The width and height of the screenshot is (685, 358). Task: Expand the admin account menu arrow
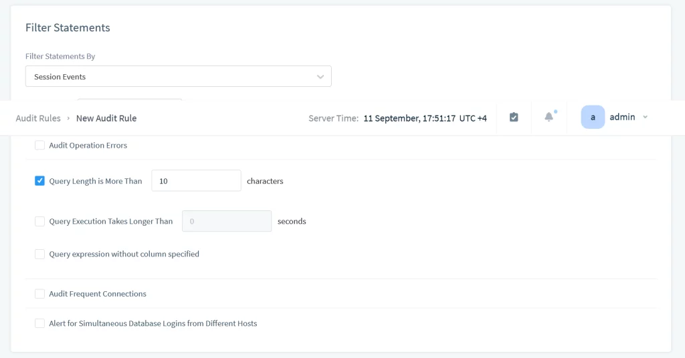646,118
